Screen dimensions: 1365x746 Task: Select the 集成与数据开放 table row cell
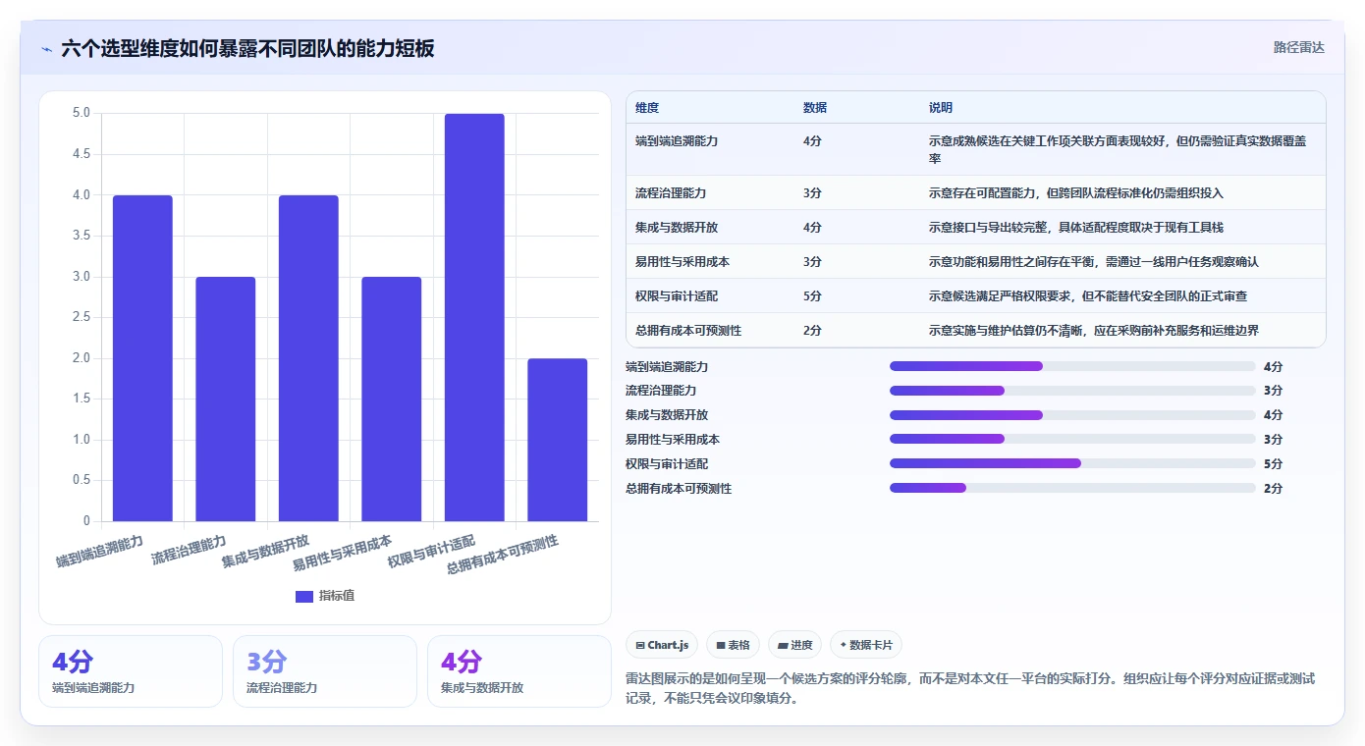pyautogui.click(x=677, y=228)
